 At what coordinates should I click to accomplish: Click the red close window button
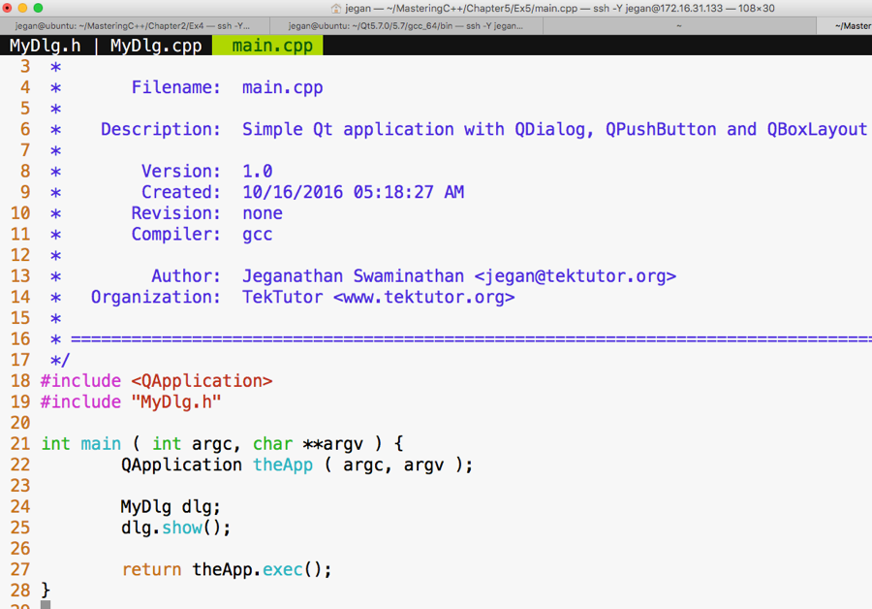tap(8, 8)
